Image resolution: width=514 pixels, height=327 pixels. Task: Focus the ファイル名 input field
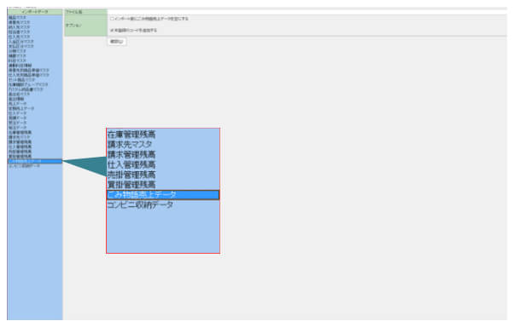pyautogui.click(x=307, y=12)
